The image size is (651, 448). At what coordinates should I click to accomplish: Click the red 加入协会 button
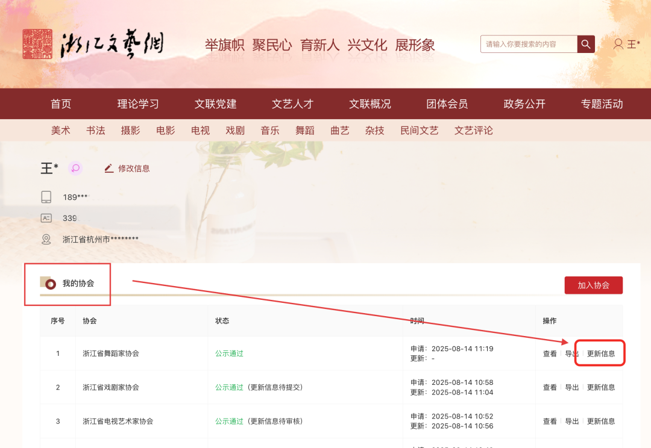click(x=594, y=285)
